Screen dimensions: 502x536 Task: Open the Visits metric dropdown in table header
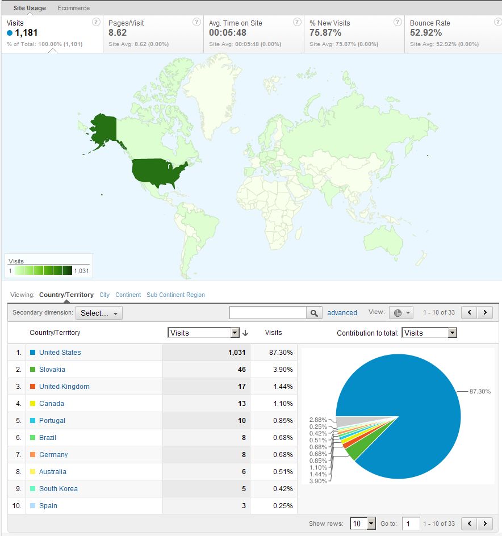tap(203, 333)
